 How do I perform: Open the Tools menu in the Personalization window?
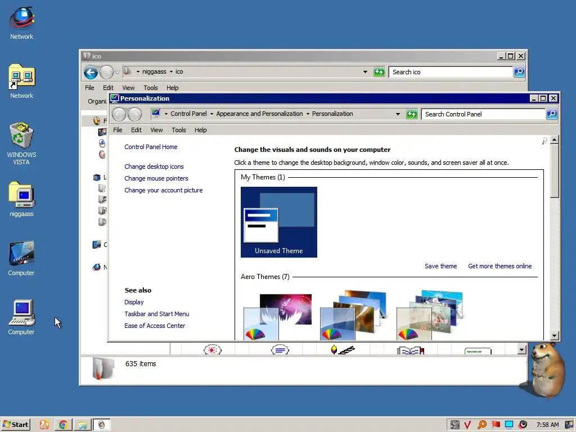(178, 130)
